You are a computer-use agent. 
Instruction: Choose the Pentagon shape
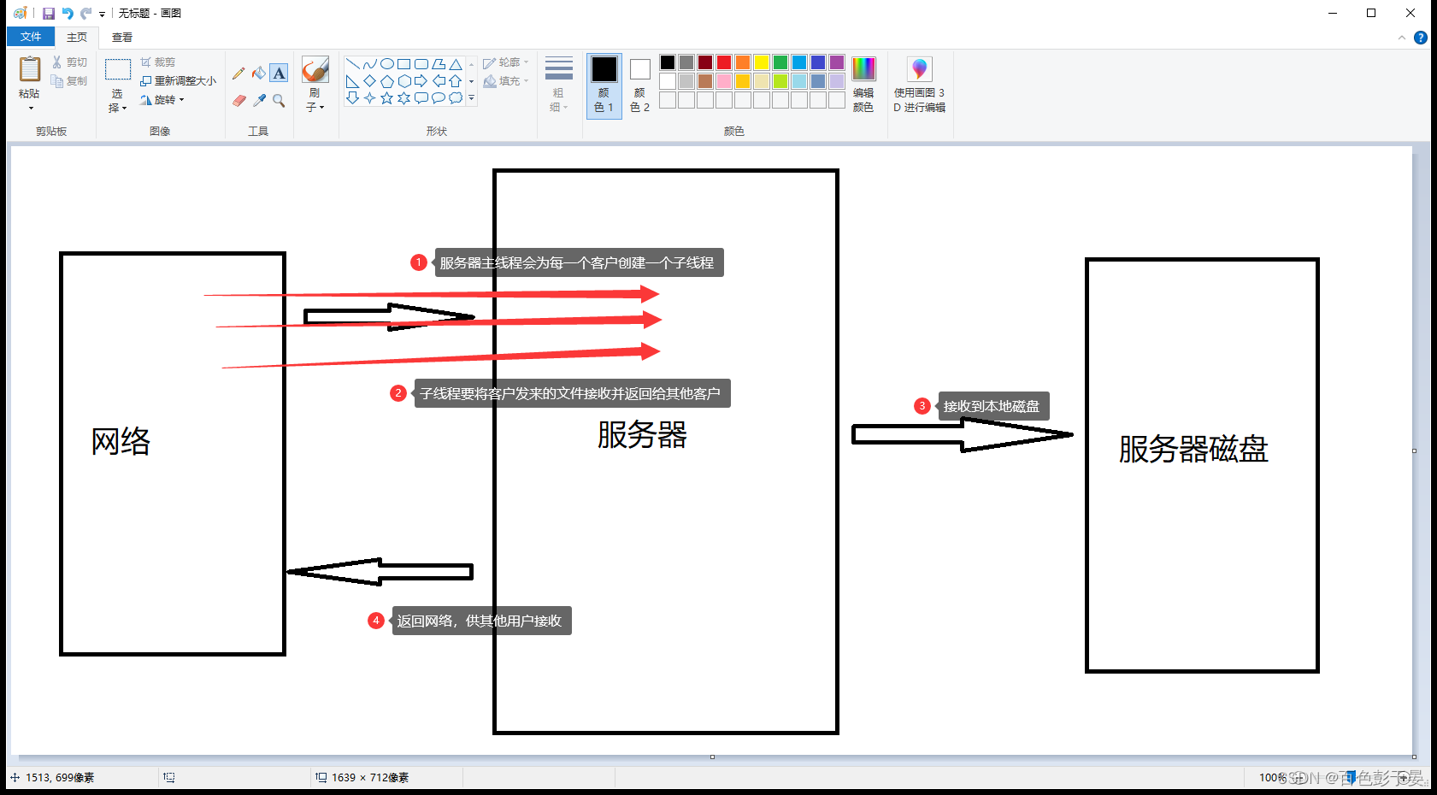[386, 81]
